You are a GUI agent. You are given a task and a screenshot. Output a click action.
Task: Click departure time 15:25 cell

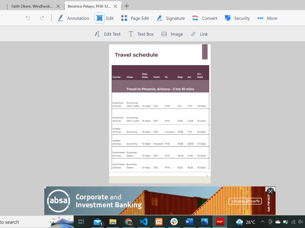pyautogui.click(x=180, y=168)
